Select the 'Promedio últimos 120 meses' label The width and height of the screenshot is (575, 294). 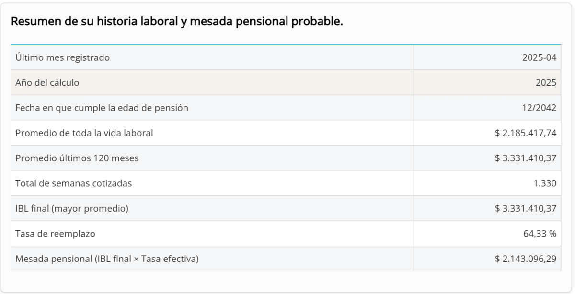click(77, 158)
